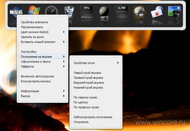190x131 pixels.
Task: Expand Эффекты submenu
Action: 43,66
